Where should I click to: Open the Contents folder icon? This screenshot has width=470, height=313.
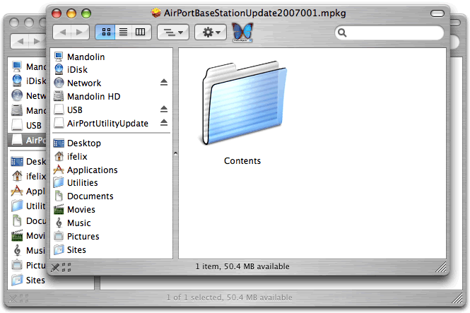[x=243, y=103]
